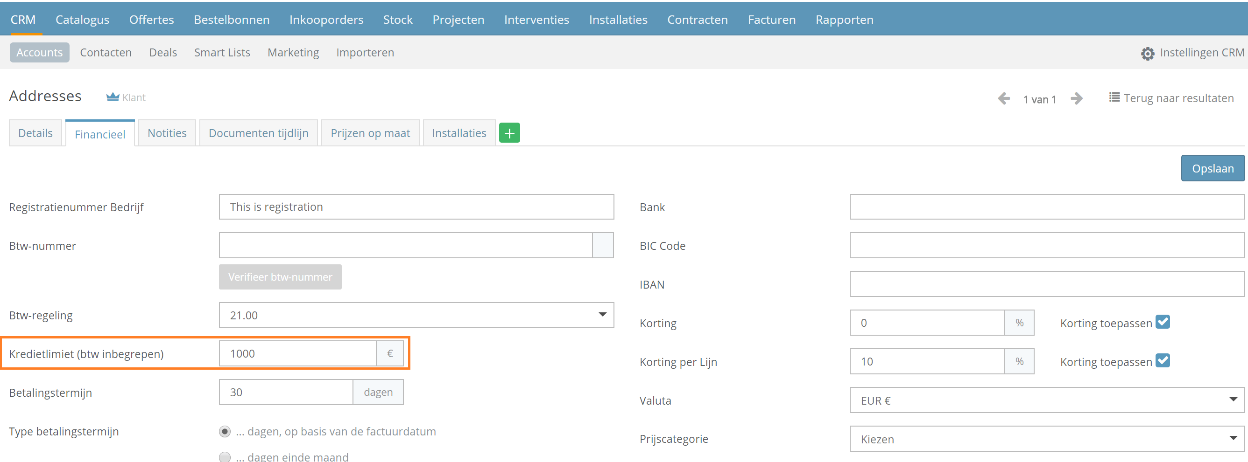Viewport: 1248px width, 462px height.
Task: Open the Contacten submenu item
Action: [106, 52]
